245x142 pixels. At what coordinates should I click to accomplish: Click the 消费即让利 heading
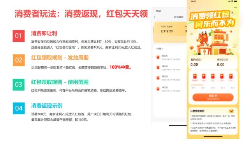click(44, 33)
